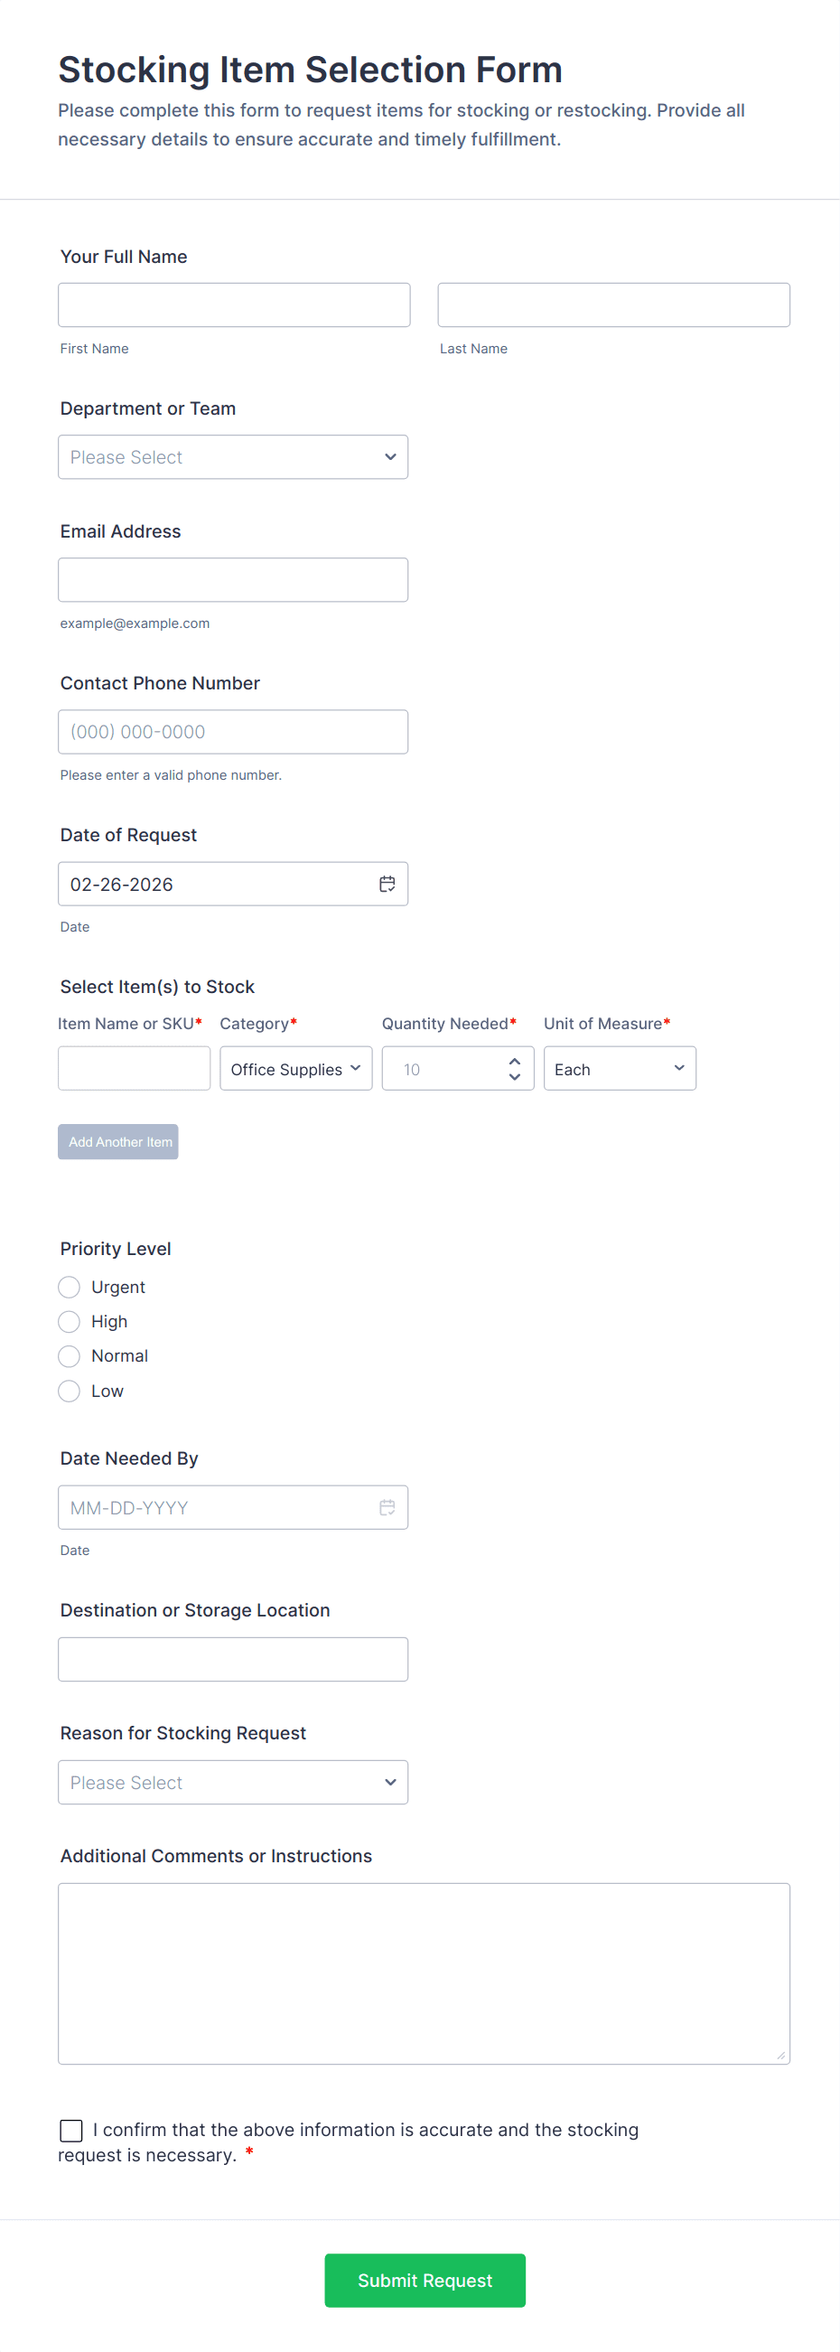Increase Quantity Needed with the up arrow
This screenshot has width=840, height=2352.
(515, 1061)
